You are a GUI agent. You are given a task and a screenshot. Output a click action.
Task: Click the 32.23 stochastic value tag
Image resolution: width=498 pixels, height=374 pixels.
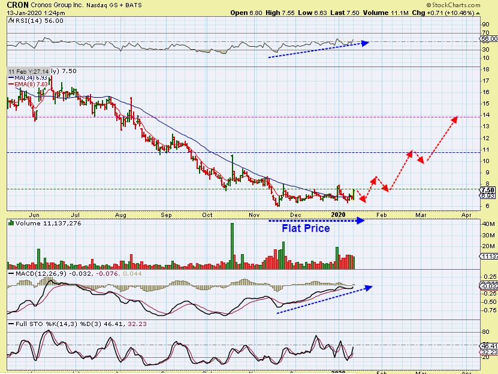[x=489, y=352]
